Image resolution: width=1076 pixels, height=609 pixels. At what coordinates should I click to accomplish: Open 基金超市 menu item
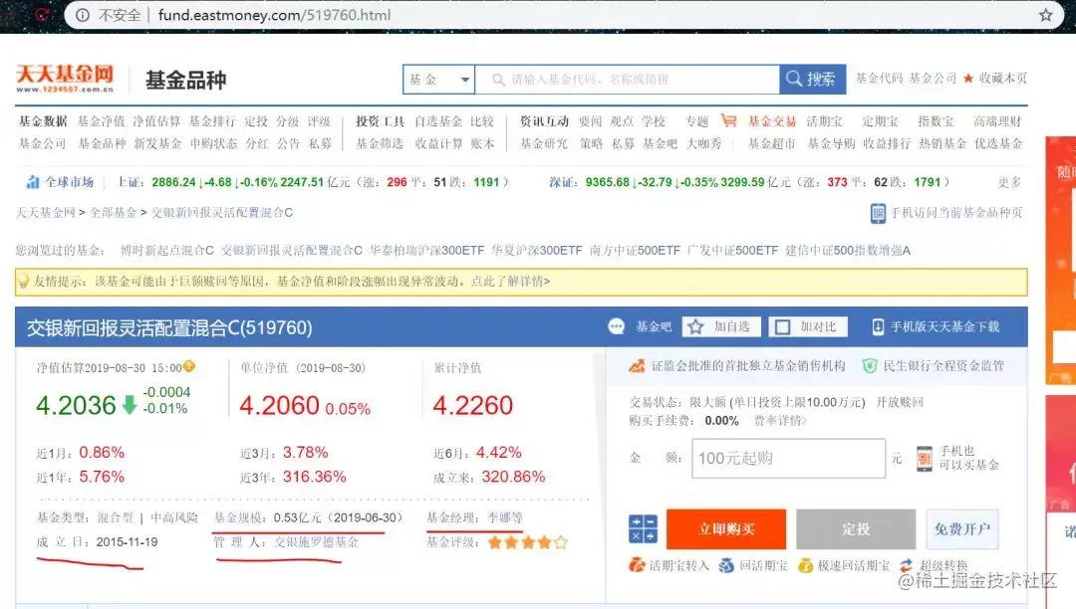771,143
